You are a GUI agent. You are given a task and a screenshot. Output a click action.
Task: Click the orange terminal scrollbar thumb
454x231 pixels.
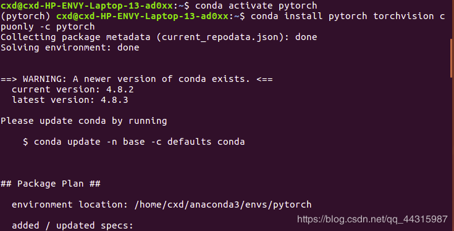click(x=452, y=58)
